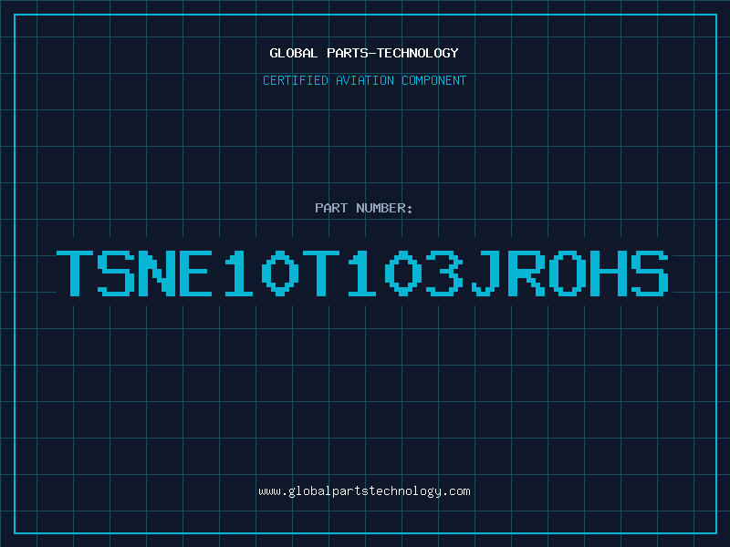Select the part number TSNE10T103JROHS
The height and width of the screenshot is (547, 730).
tap(362, 273)
